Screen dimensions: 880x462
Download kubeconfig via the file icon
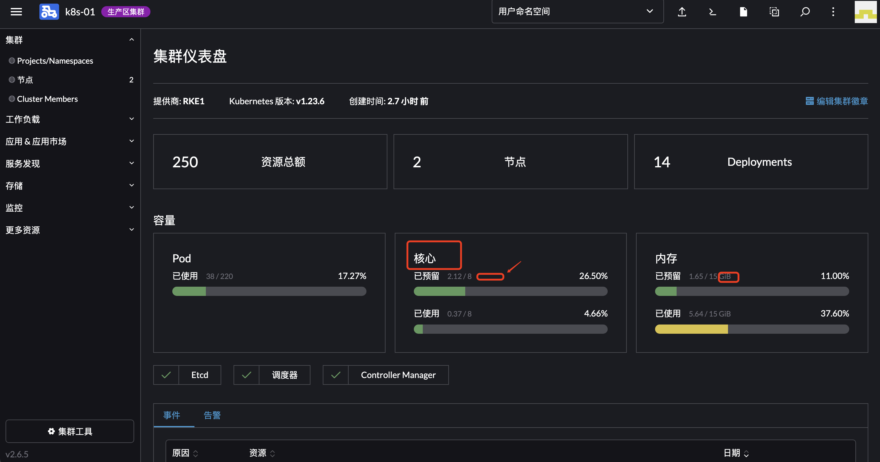[743, 11]
